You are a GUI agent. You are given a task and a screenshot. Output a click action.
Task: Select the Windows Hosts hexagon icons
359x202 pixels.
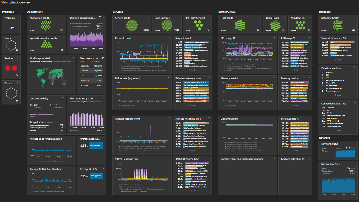(300, 25)
